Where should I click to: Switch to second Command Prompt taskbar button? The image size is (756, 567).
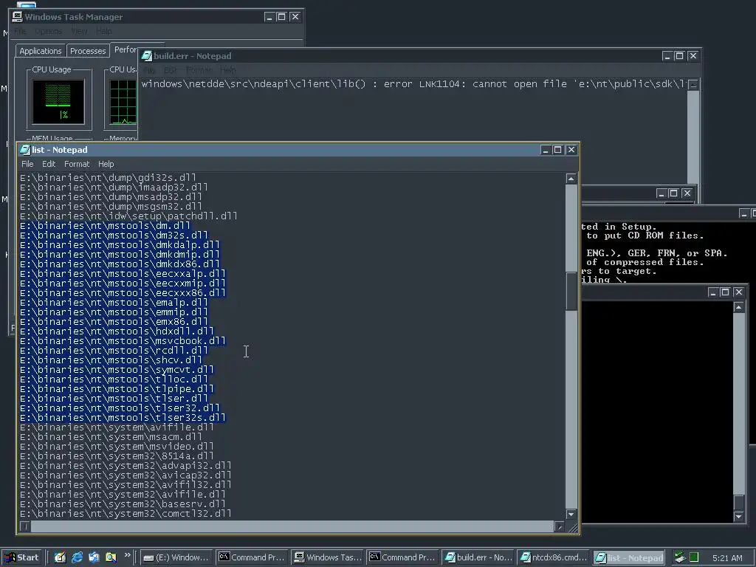pyautogui.click(x=402, y=557)
